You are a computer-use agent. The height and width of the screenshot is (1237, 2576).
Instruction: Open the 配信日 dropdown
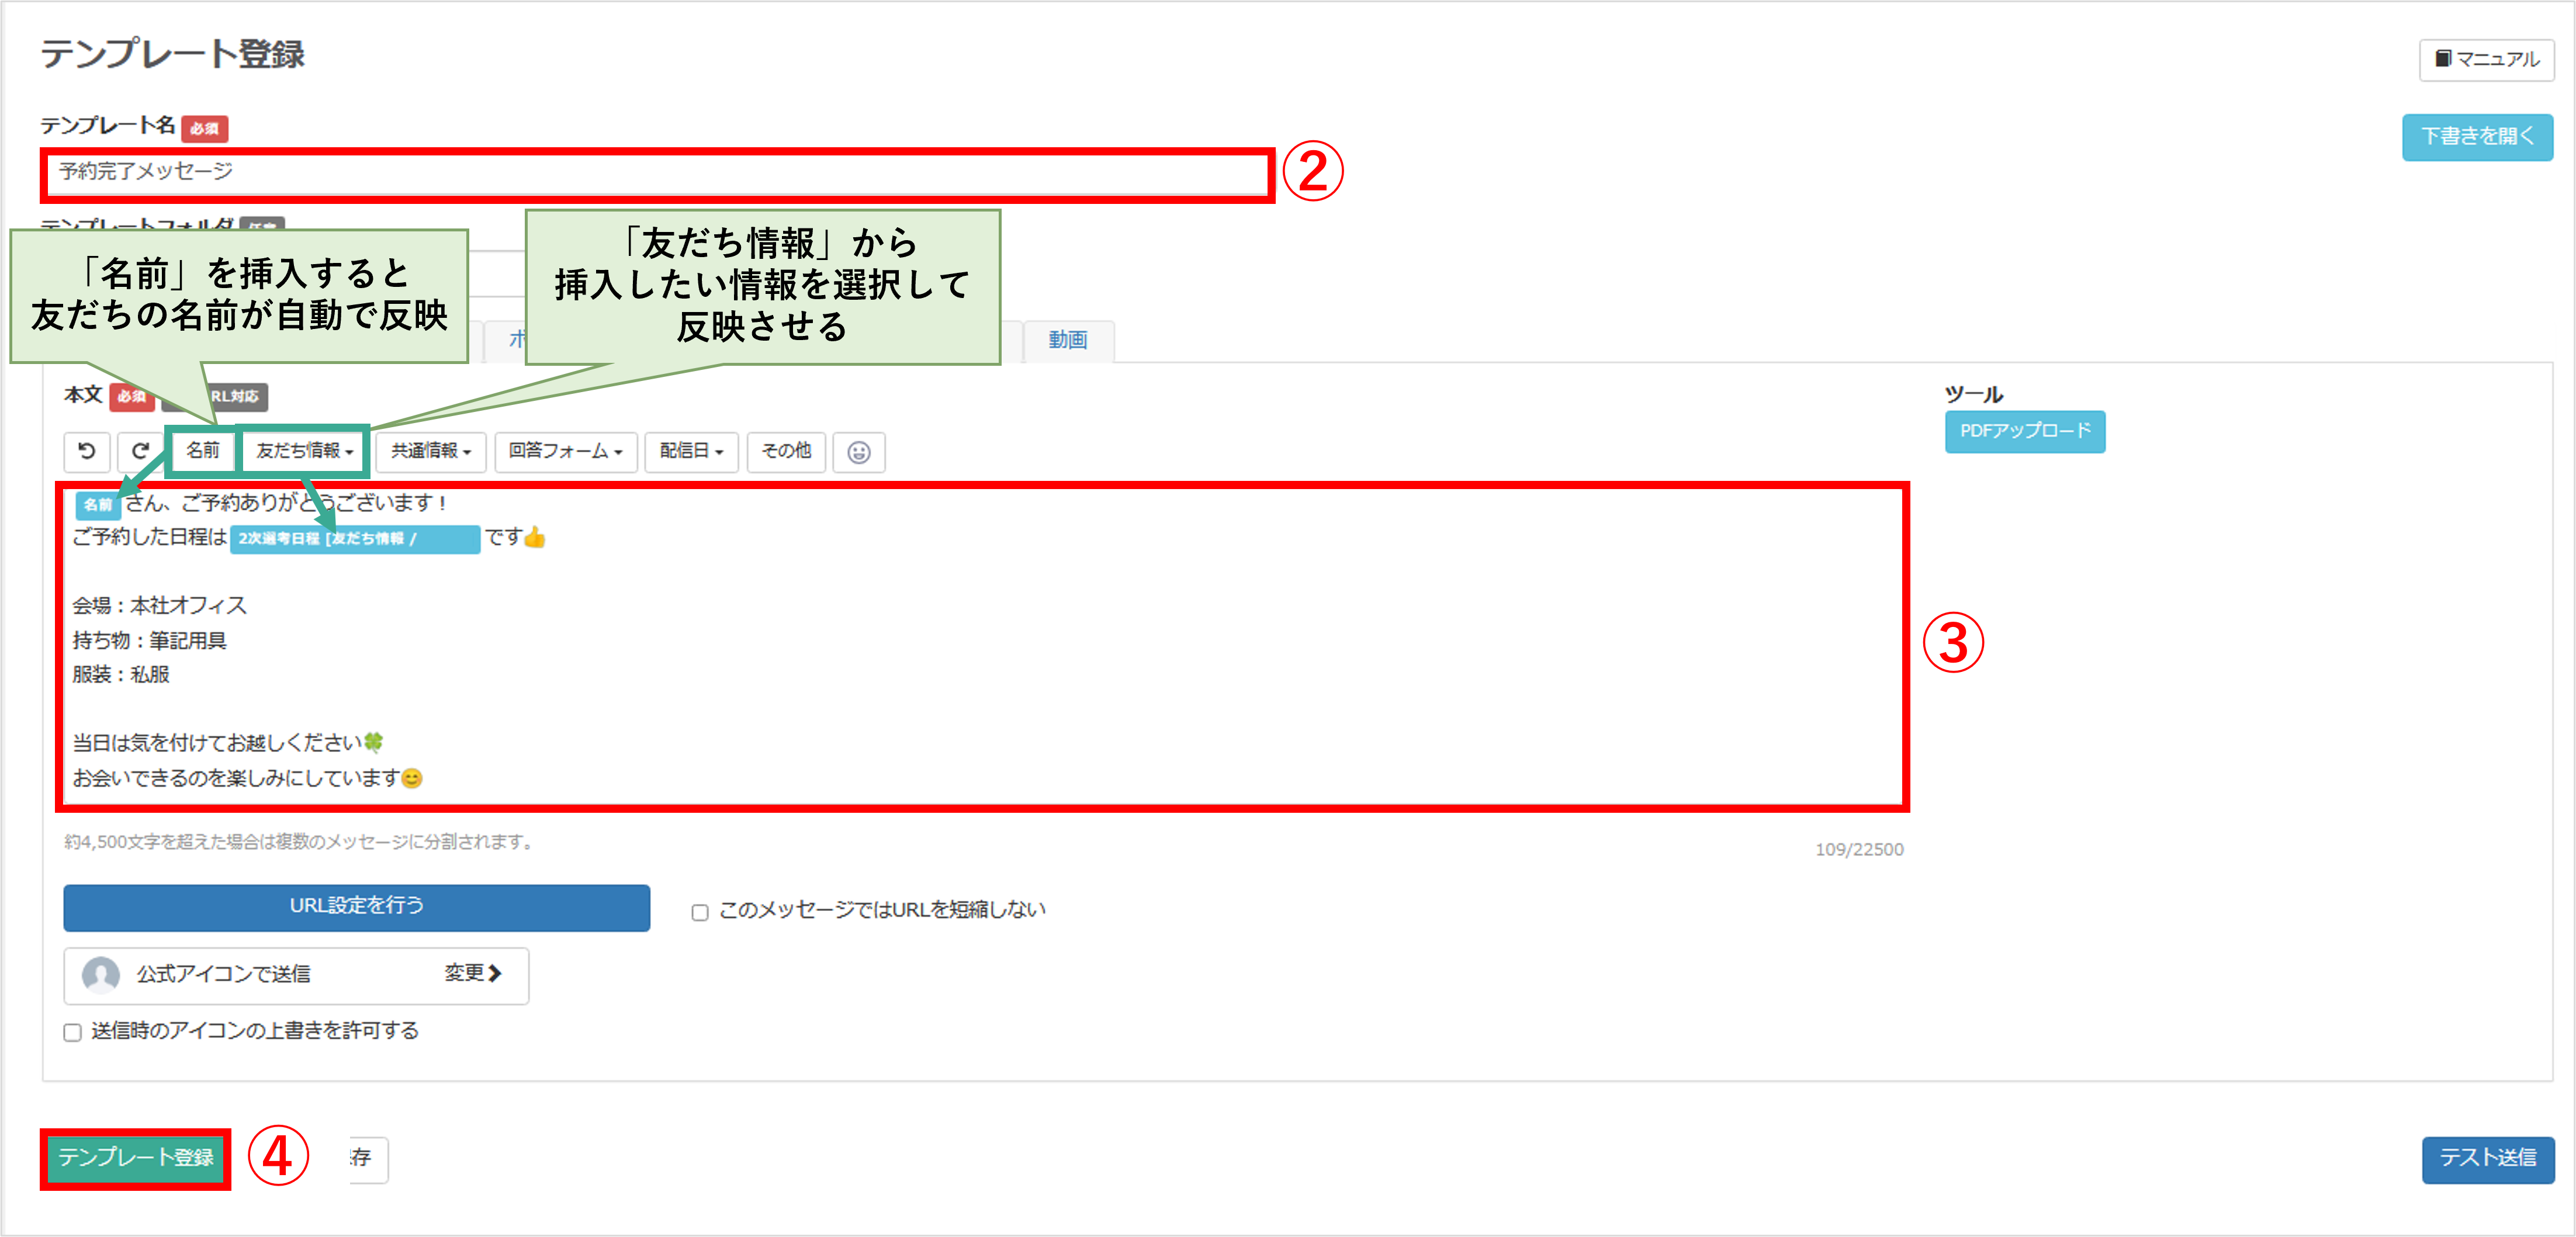[691, 452]
